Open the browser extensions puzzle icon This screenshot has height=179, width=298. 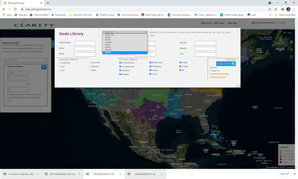point(283,9)
